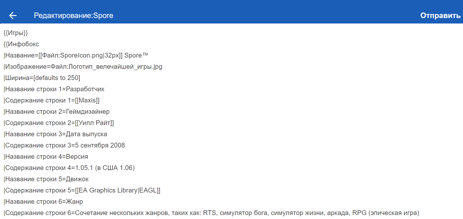463x219 pixels.
Task: Click the Движок row name line
Action: coord(46,179)
